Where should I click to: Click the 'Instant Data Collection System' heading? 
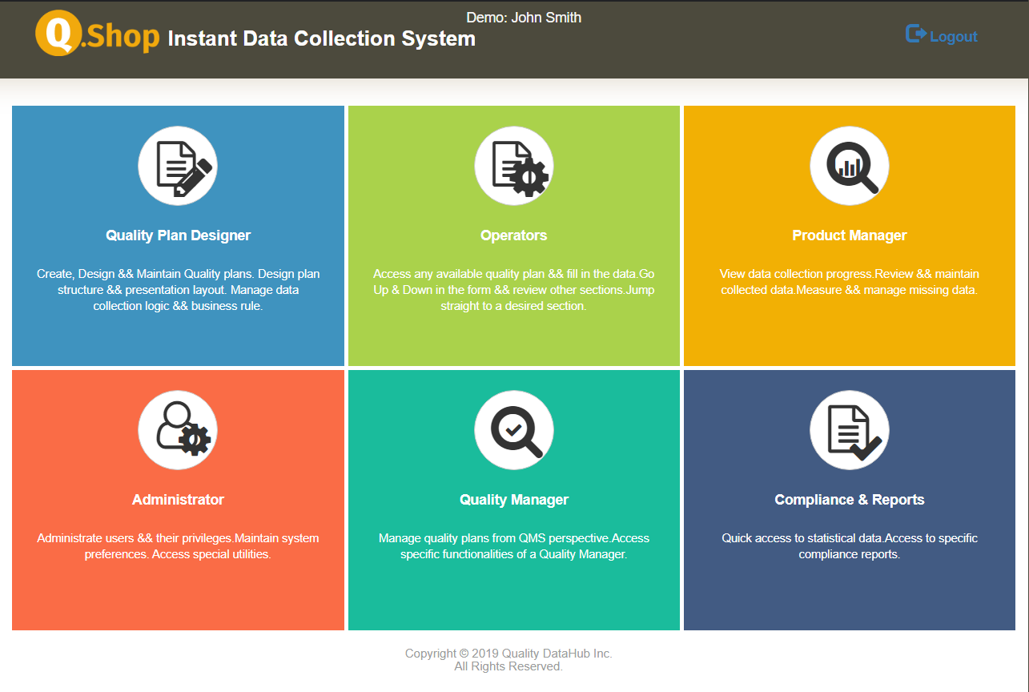[322, 38]
